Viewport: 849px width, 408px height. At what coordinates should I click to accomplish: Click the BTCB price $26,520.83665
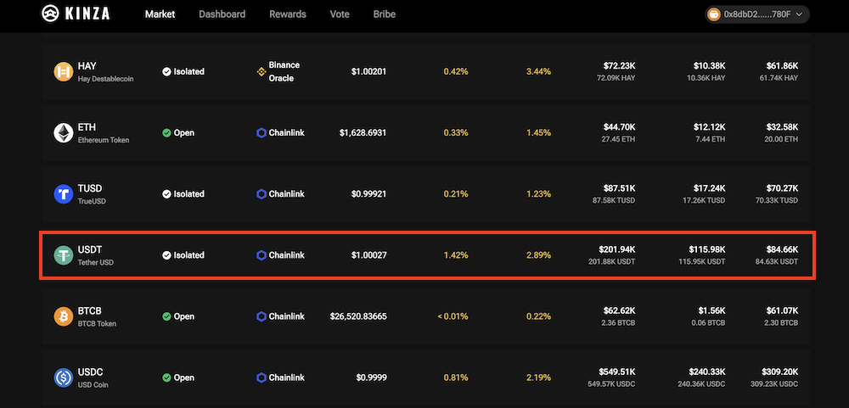[x=358, y=316]
